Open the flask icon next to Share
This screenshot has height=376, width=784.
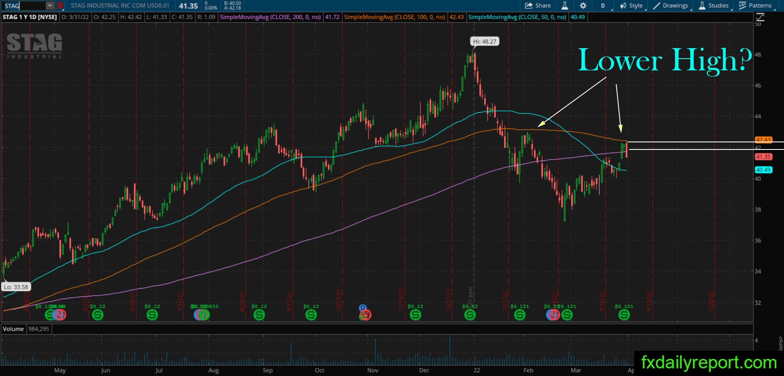565,5
